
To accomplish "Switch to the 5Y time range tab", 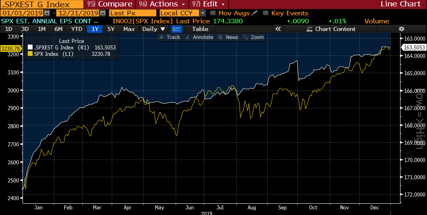I will pos(111,29).
